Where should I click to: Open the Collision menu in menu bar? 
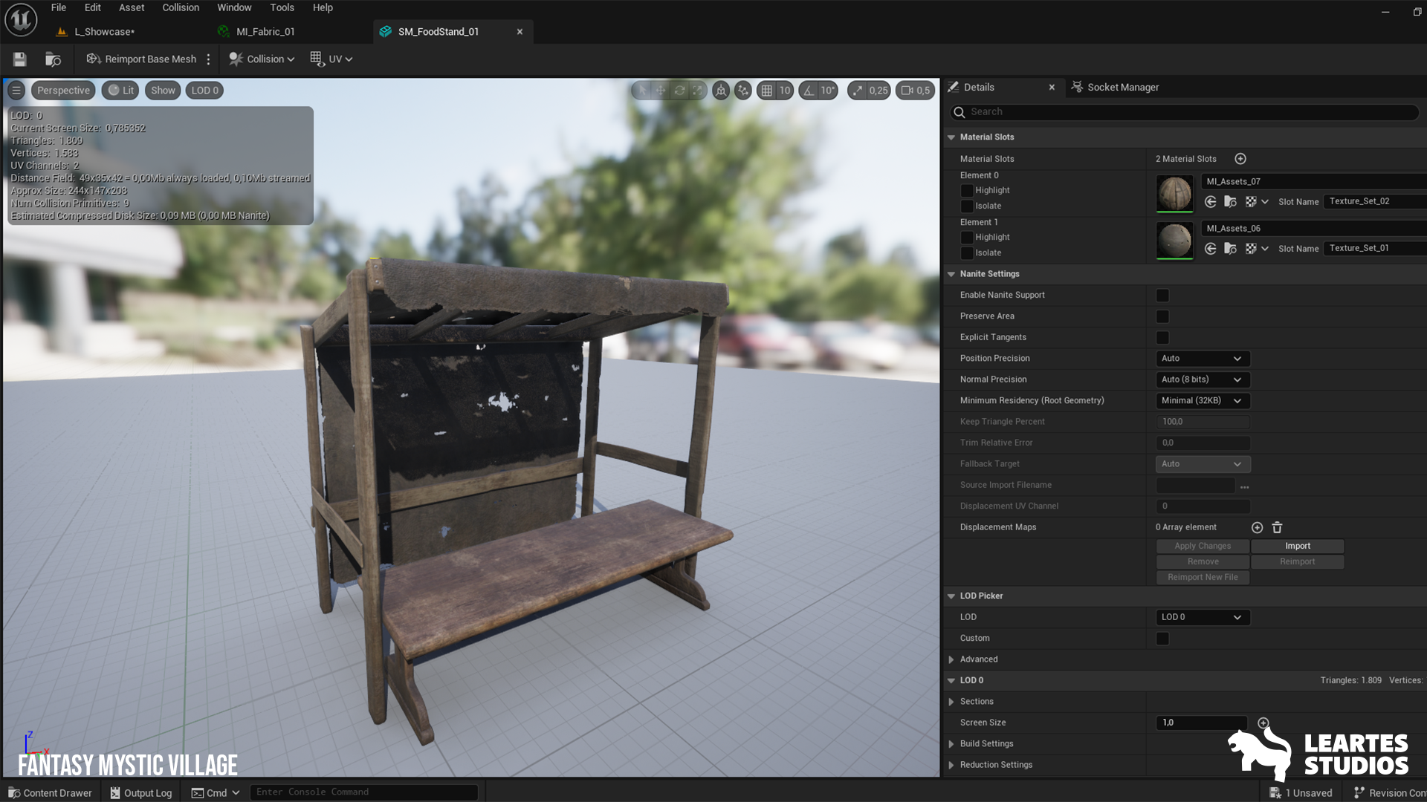pyautogui.click(x=181, y=7)
